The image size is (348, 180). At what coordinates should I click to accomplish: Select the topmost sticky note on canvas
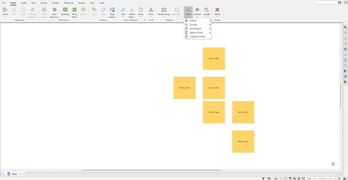[214, 59]
